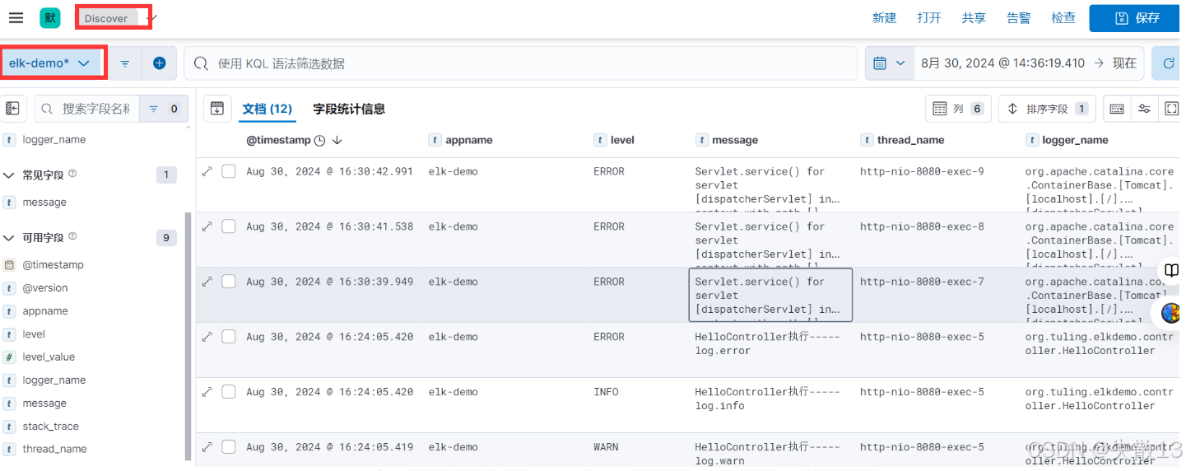This screenshot has height=471, width=1186.
Task: Select the row checkbox for 16:30:39.949
Action: tap(229, 282)
